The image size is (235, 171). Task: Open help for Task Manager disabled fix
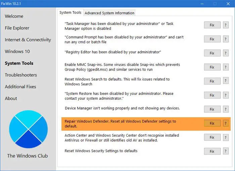[x=226, y=25]
